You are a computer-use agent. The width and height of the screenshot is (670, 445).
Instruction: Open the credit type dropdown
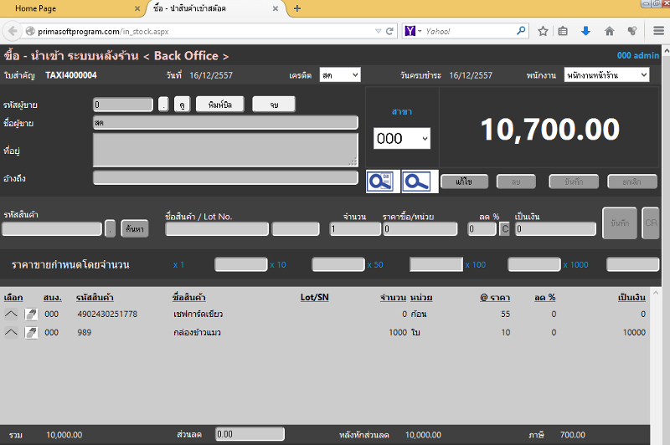pos(340,75)
